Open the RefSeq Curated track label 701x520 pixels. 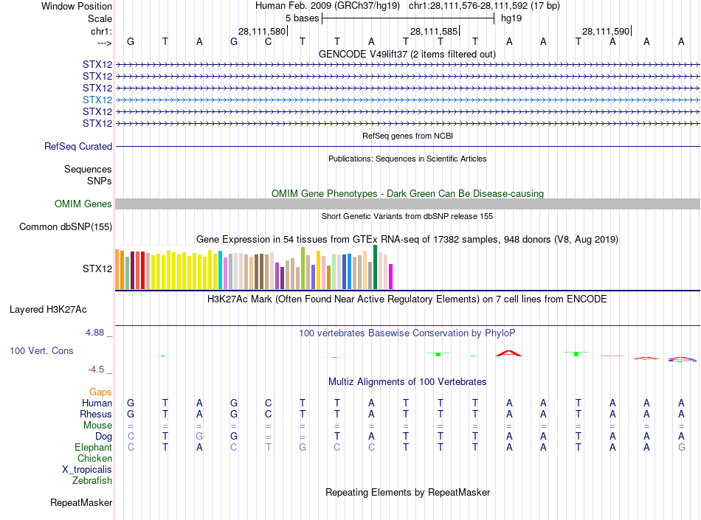coord(78,147)
